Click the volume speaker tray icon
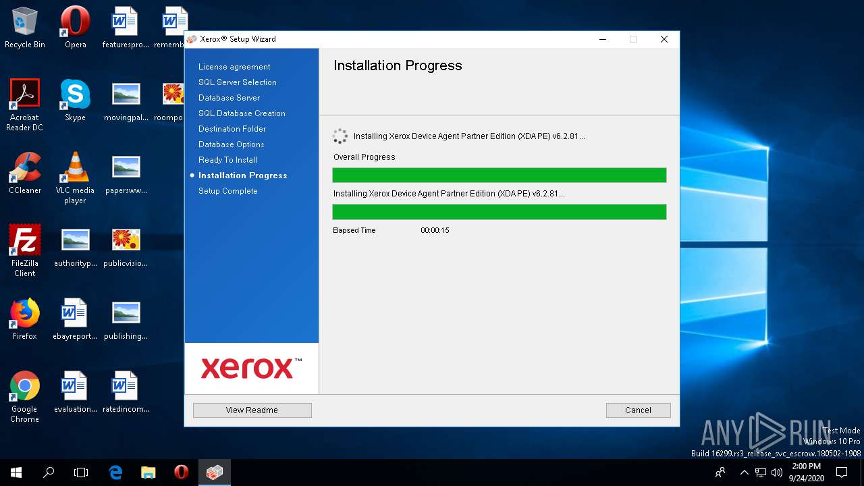Viewport: 864px width, 486px height. [x=777, y=473]
